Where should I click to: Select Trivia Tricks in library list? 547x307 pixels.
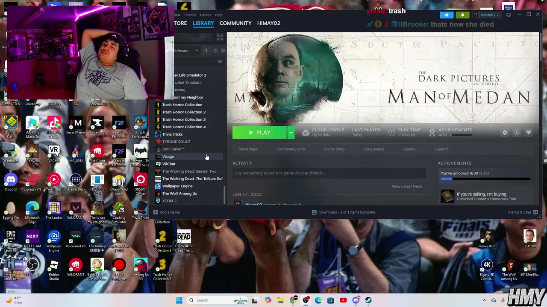[x=172, y=134]
